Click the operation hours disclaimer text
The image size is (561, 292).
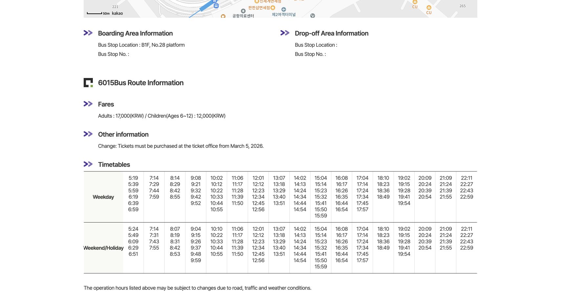(x=197, y=288)
